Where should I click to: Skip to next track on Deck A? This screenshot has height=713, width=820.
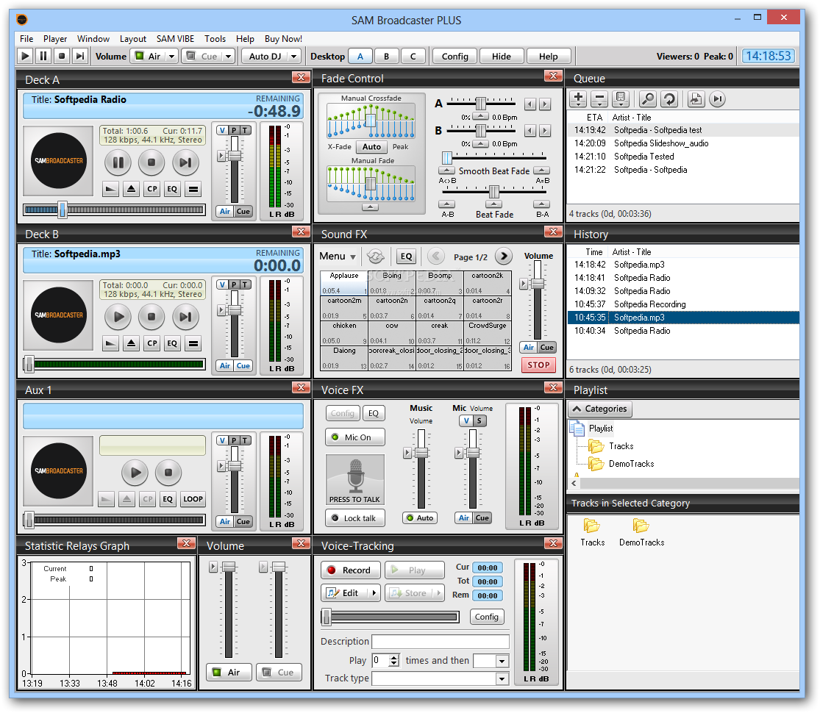185,162
